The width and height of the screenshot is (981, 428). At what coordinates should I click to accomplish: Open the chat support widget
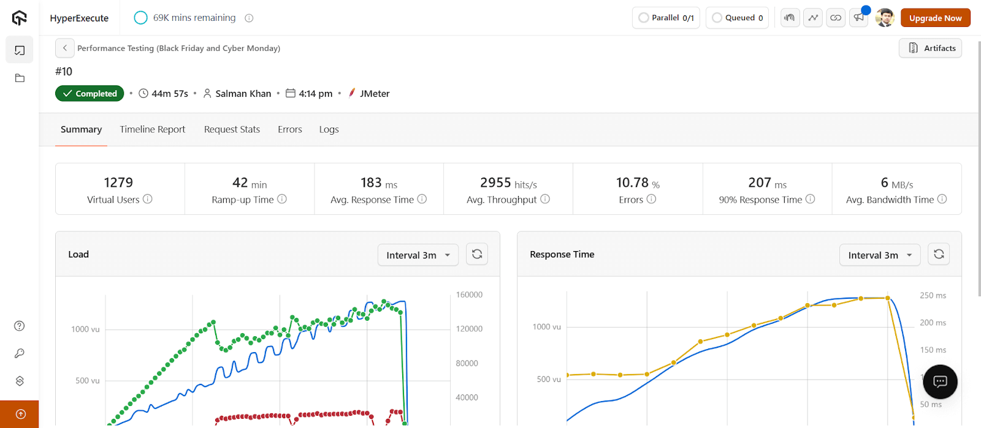(x=940, y=382)
